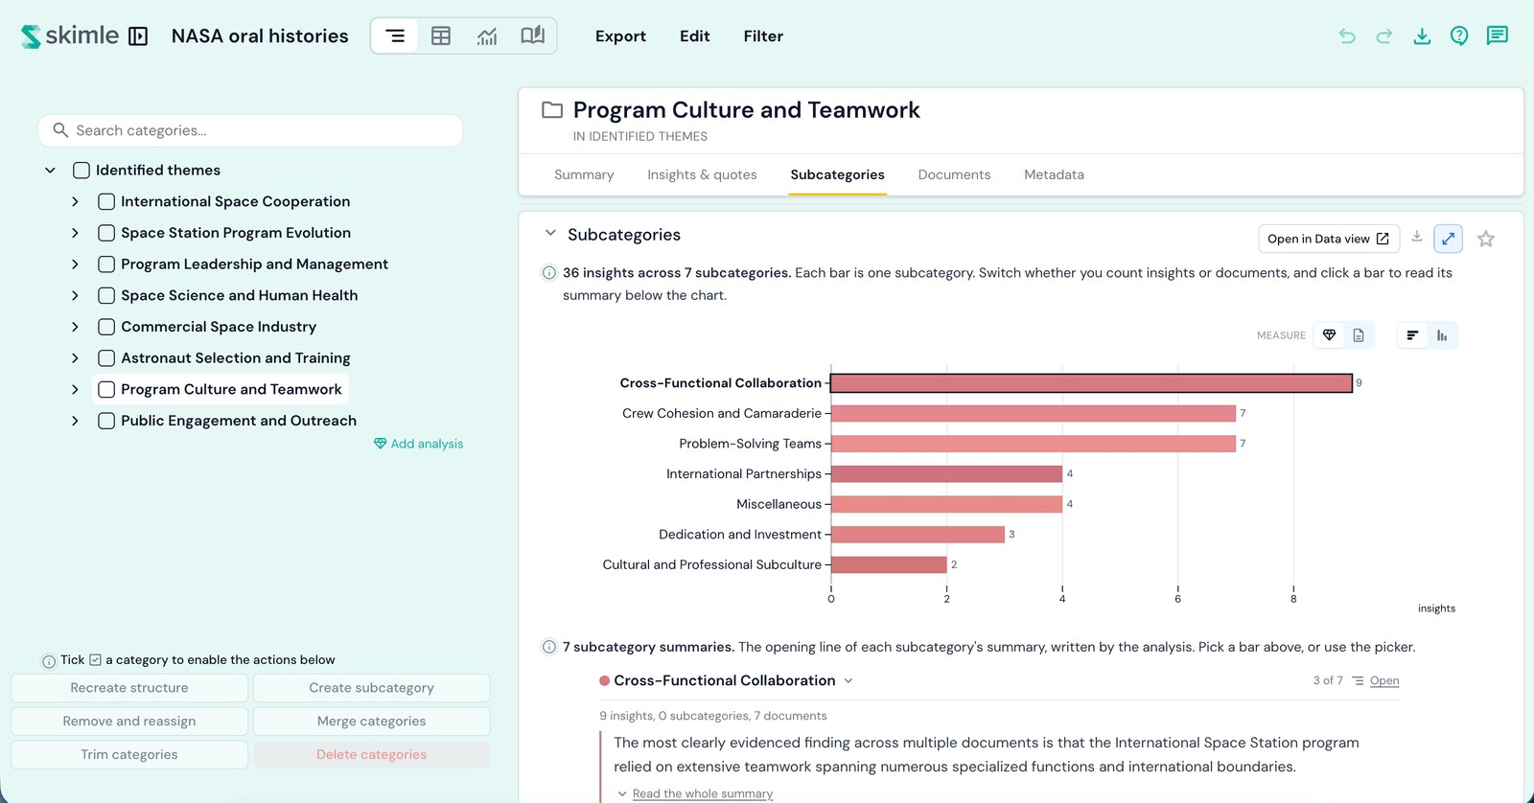Open the feedback chat icon
1534x803 pixels.
tap(1497, 36)
